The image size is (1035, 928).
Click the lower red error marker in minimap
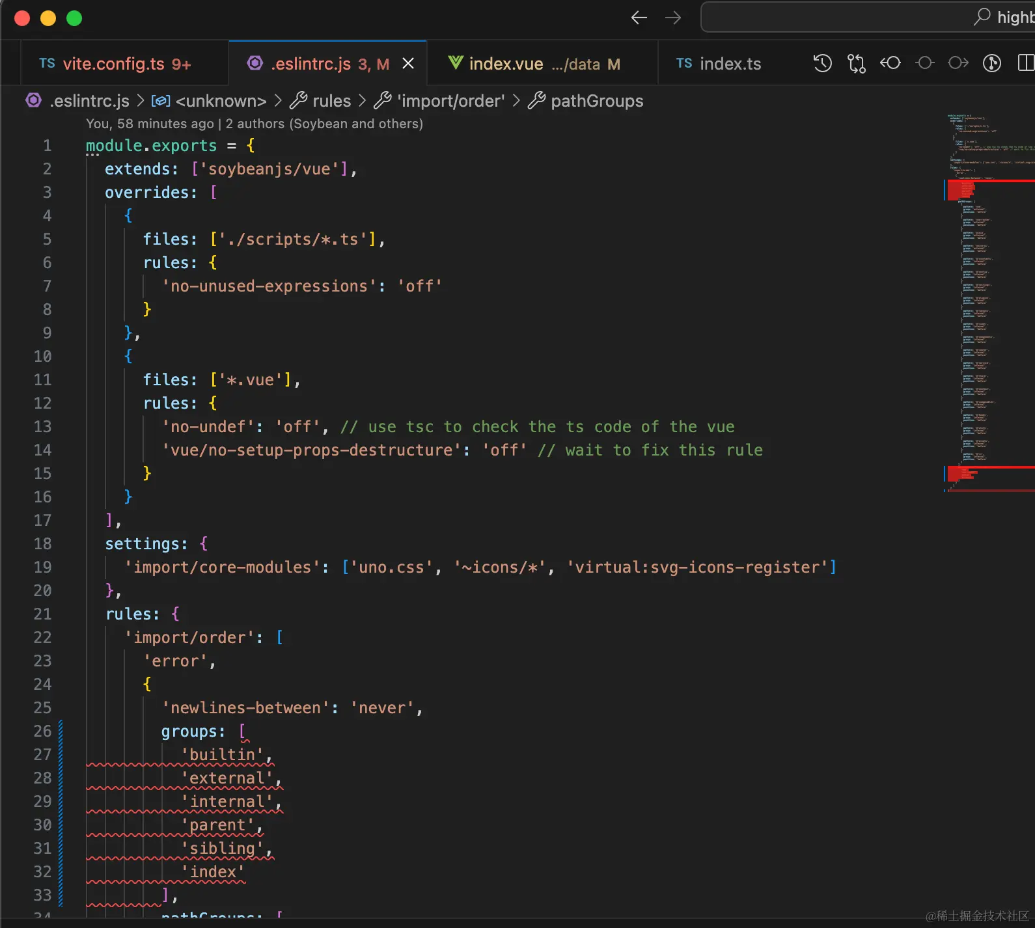(x=991, y=474)
